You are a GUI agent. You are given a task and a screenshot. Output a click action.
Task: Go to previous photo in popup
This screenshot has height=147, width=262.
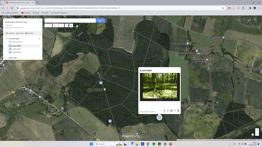pos(157,100)
